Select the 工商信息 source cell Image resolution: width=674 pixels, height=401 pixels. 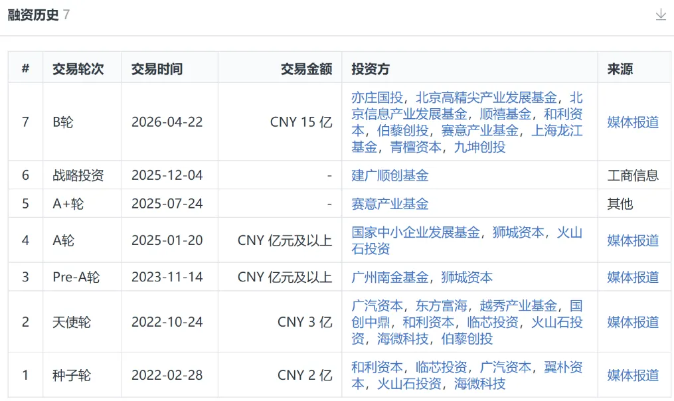click(633, 175)
